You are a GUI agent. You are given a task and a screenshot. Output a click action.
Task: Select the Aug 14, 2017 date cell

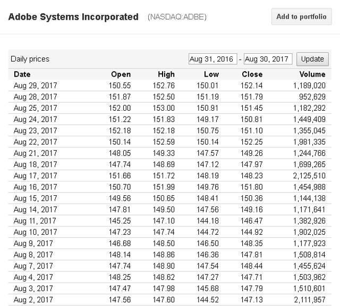tap(36, 210)
